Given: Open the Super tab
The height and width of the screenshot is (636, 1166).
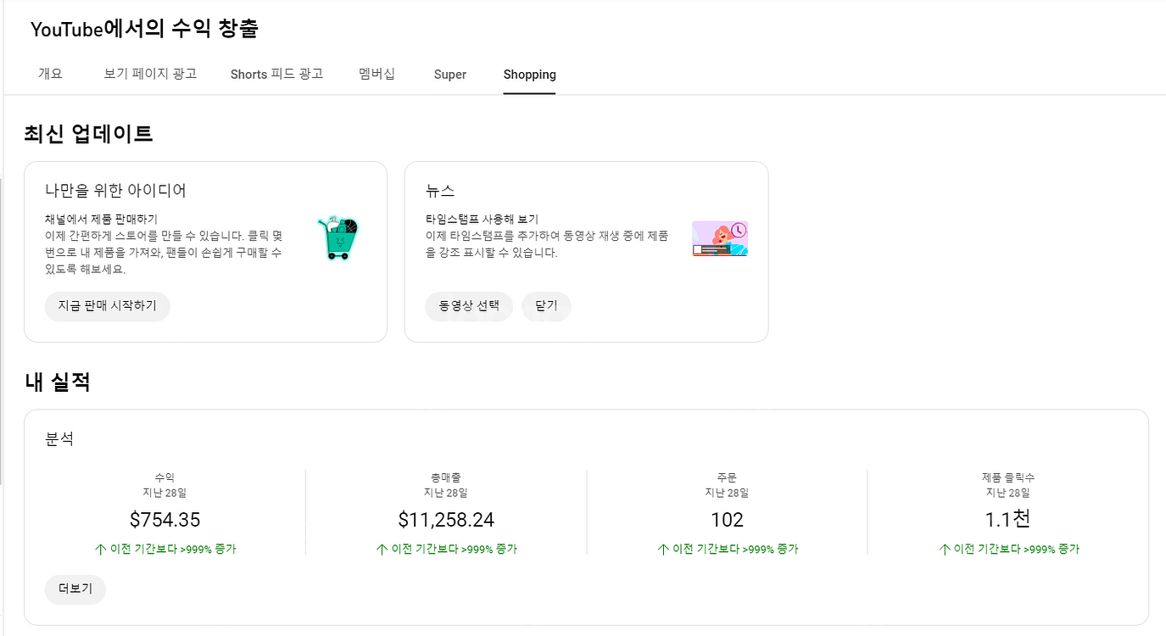Looking at the screenshot, I should pos(450,75).
